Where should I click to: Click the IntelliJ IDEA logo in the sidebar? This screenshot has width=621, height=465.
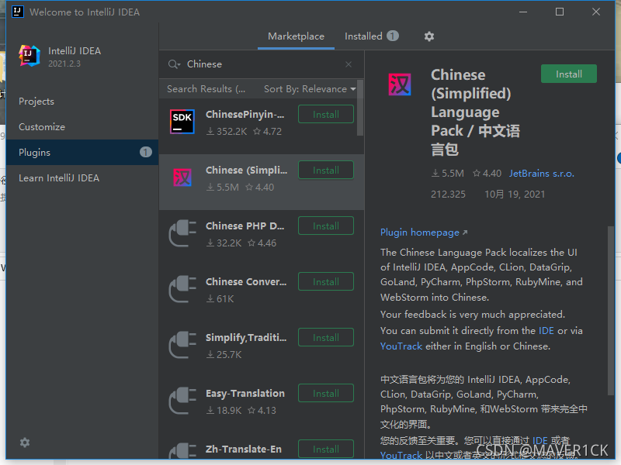[x=29, y=56]
